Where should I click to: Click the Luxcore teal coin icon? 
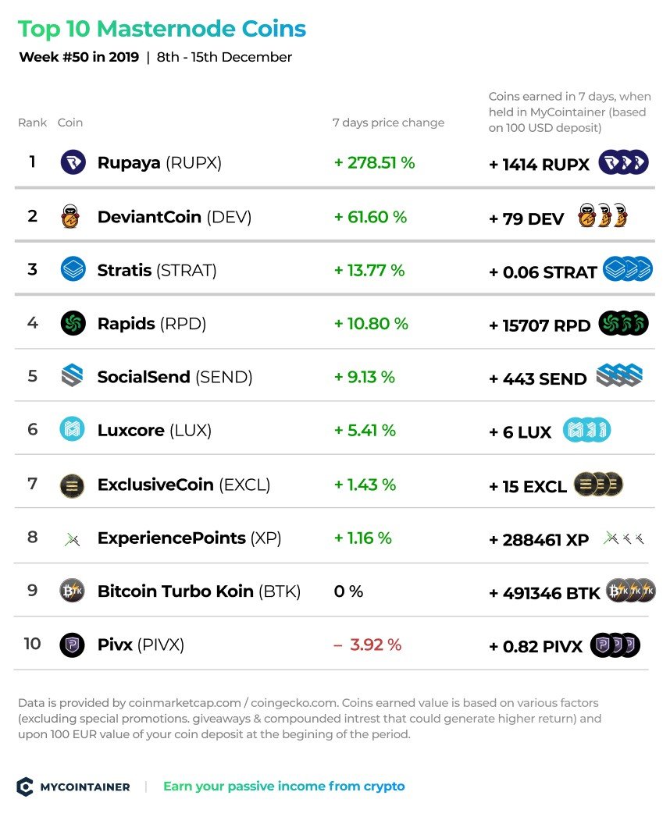(72, 429)
